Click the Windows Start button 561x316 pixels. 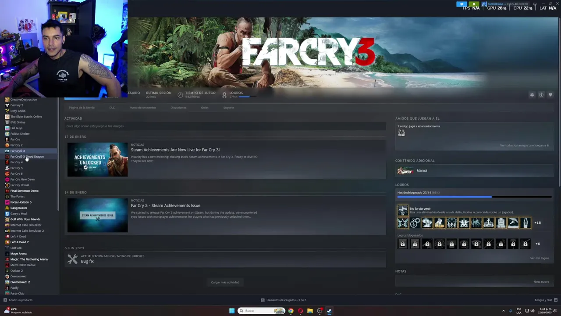tap(232, 311)
